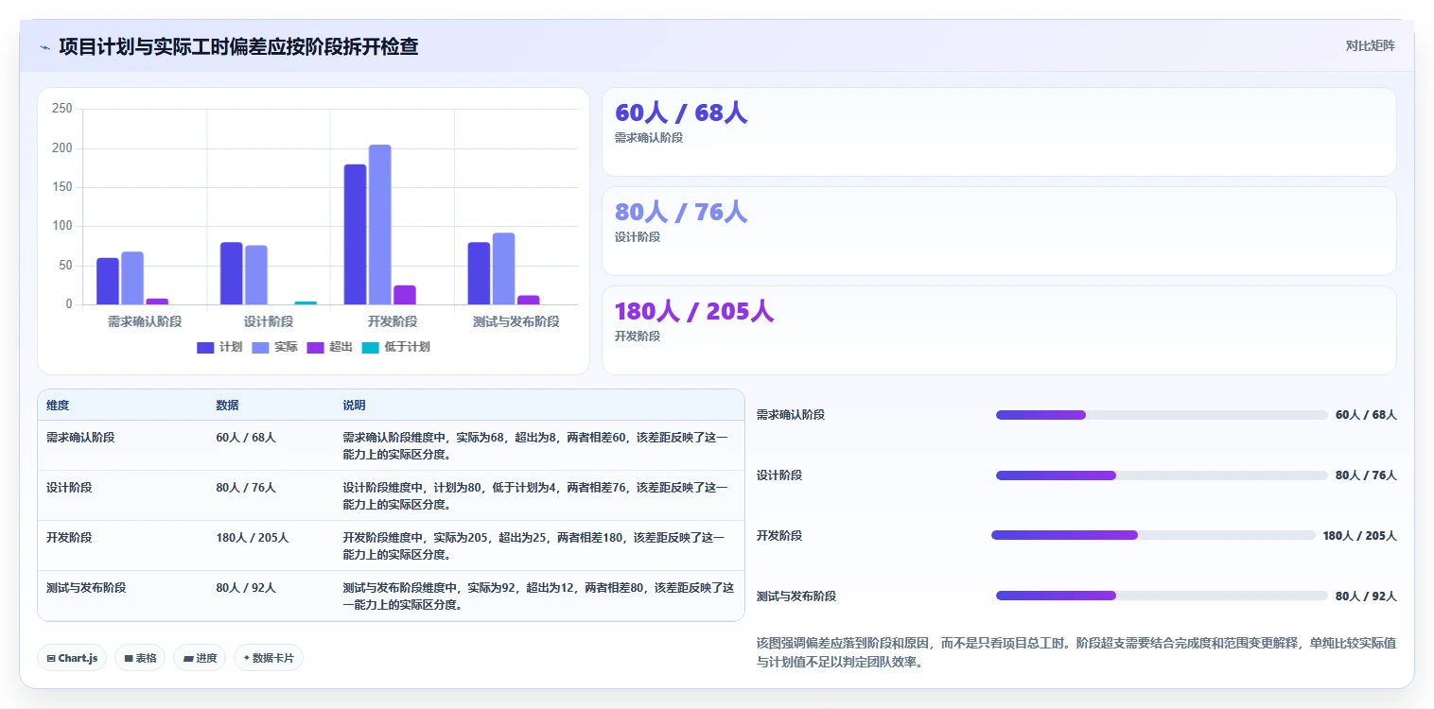Click the 对比矩阵 label in the header
The height and width of the screenshot is (709, 1434).
pyautogui.click(x=1370, y=45)
